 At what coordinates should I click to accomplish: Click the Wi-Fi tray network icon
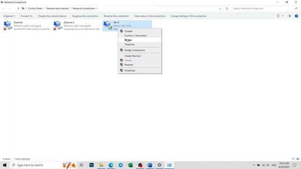pyautogui.click(x=263, y=165)
